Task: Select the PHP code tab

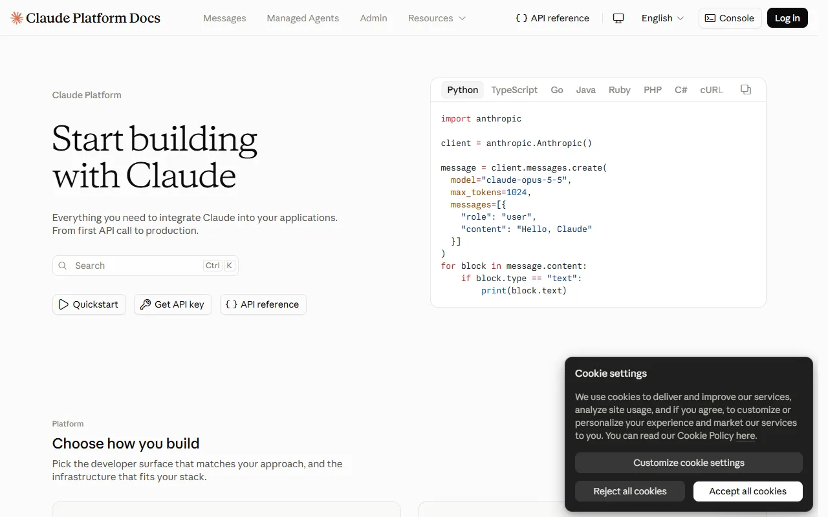Action: 653,90
